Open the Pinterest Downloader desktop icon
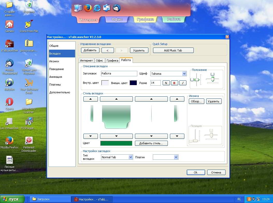 (29, 144)
